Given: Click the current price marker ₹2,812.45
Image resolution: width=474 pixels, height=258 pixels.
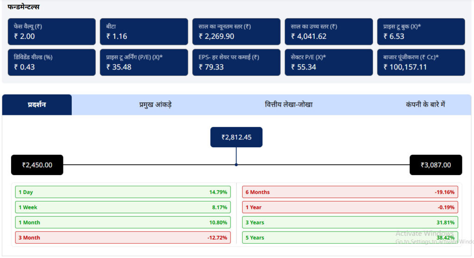Looking at the screenshot, I should pos(236,137).
